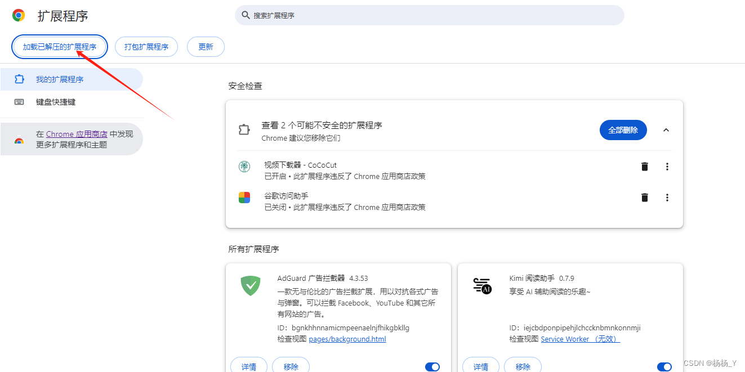Click the 打包扩展程序 button
This screenshot has height=372, width=745.
coord(146,47)
